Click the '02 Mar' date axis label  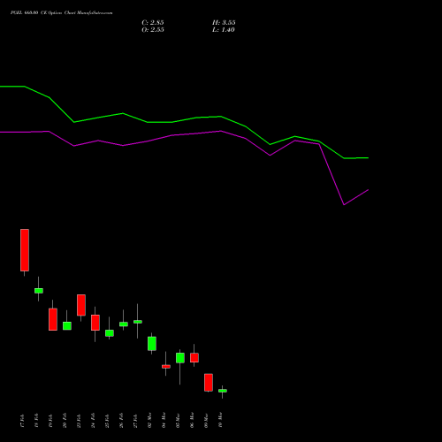coord(149,420)
